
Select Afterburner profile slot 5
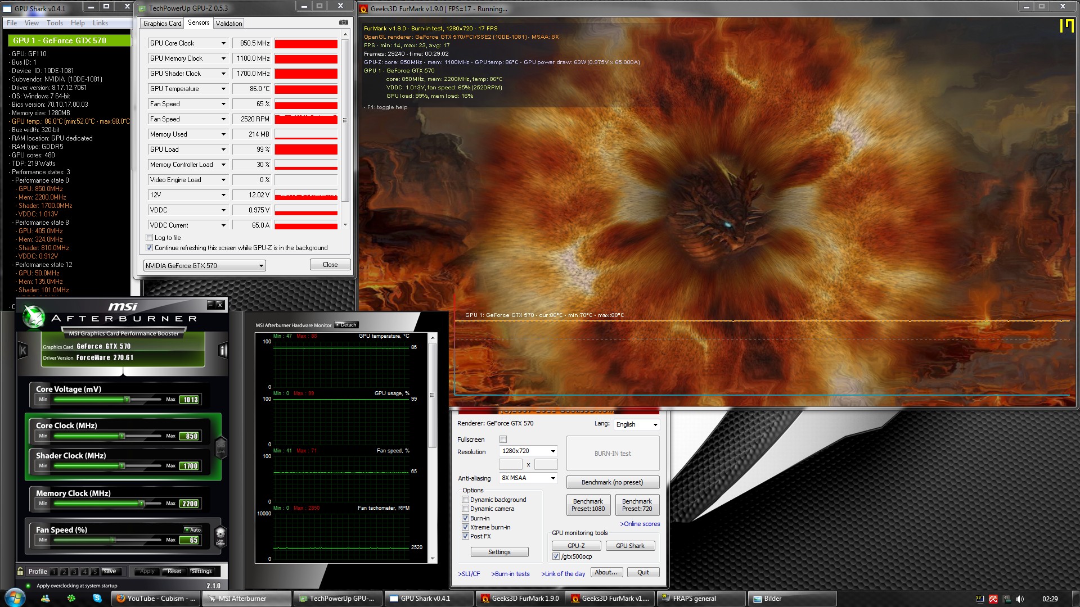coord(94,572)
